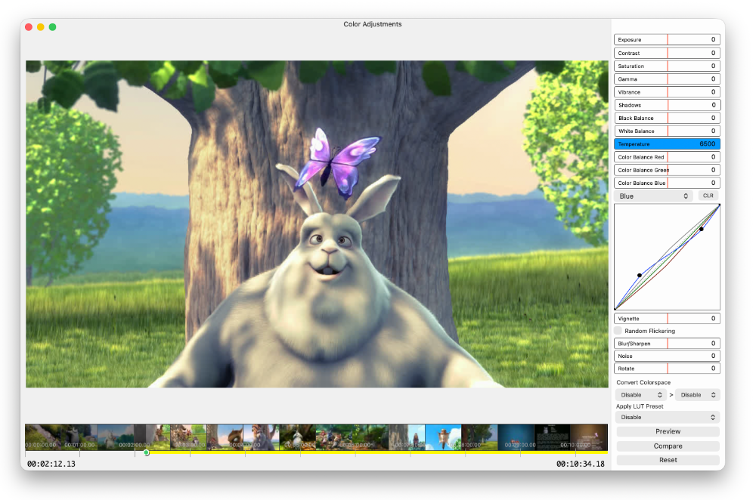Screen dimensions: 756x500
Task: Set the Gamma slider value
Action: (667, 79)
